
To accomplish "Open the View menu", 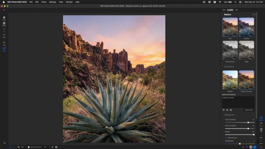I will pyautogui.click(x=61, y=2).
